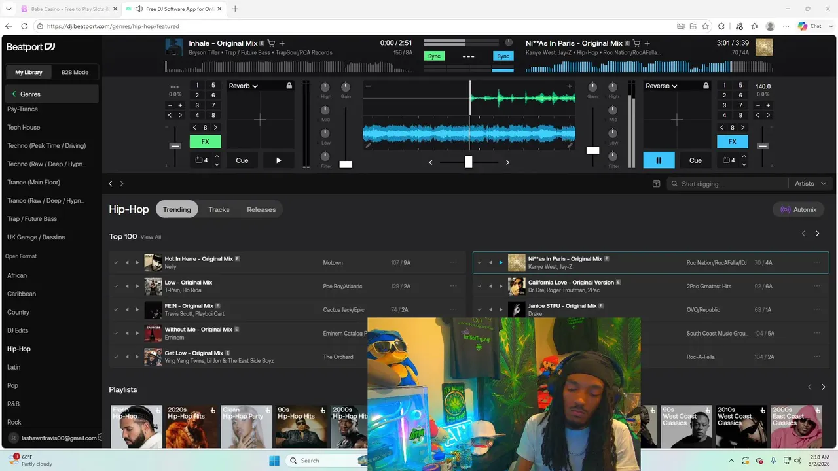This screenshot has height=471, width=838.
Task: Trigger hot cue 1 on left deck
Action: pos(197,86)
